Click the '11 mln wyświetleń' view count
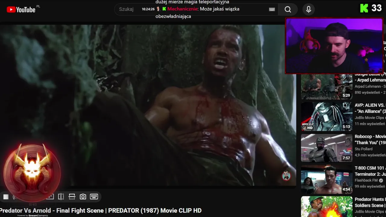The height and width of the screenshot is (217, 386). pyautogui.click(x=370, y=124)
